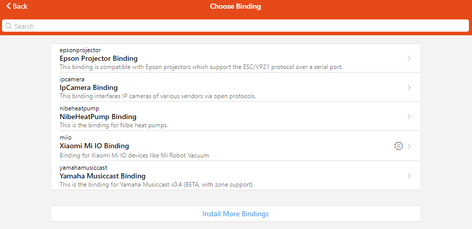Open Yamaha Musiccast chevron arrow
Viewport: 472px width, 229px height.
click(x=409, y=176)
